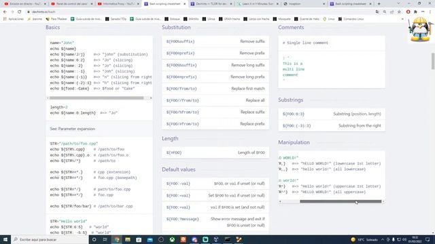Click the volume speaker tray icon

click(404, 239)
